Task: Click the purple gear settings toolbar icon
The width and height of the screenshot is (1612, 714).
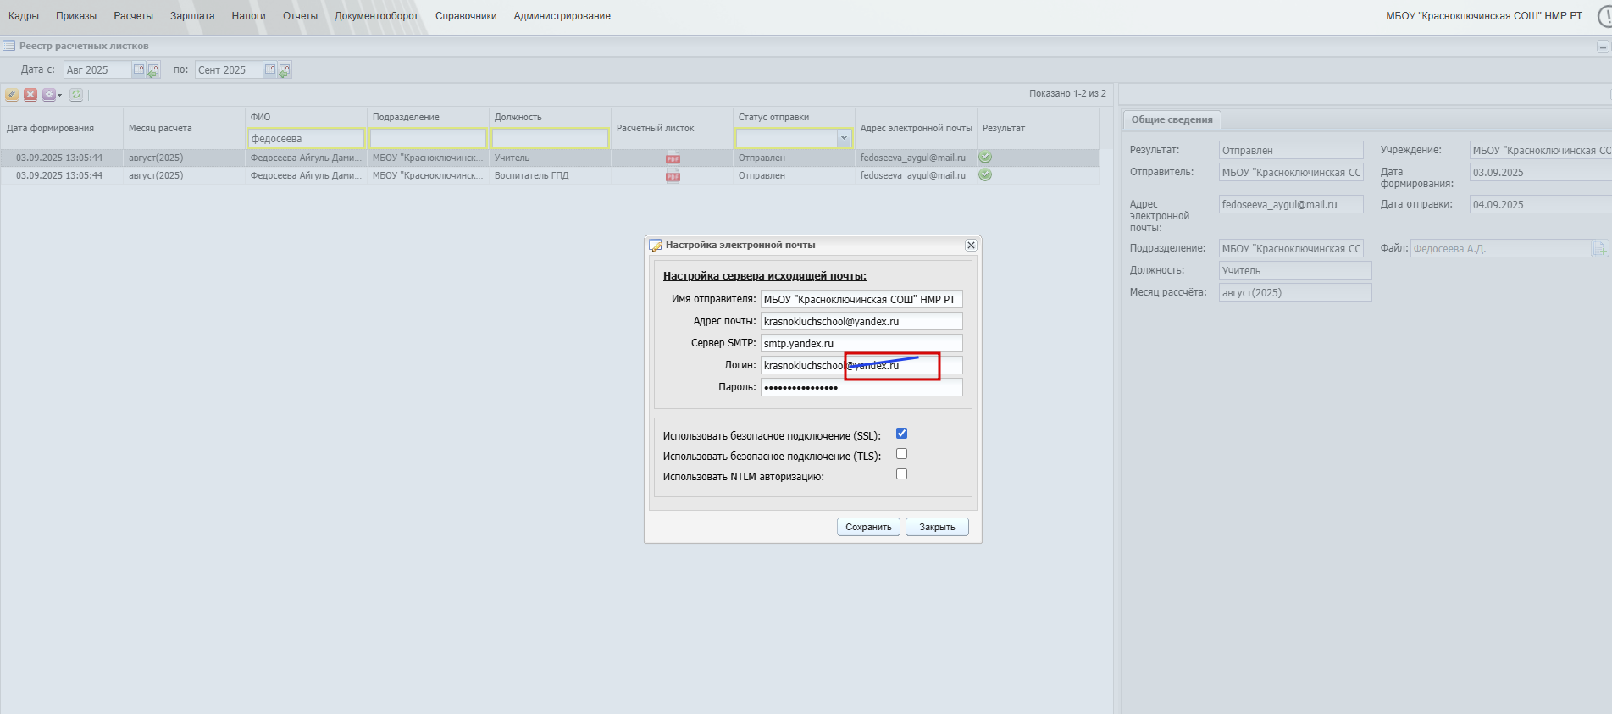Action: (x=49, y=95)
